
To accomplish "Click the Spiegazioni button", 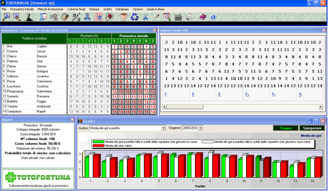I will [x=312, y=128].
